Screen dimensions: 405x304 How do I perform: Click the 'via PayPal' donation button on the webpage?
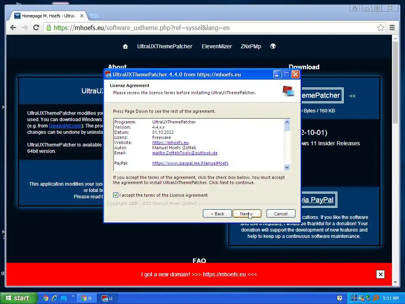click(x=319, y=200)
